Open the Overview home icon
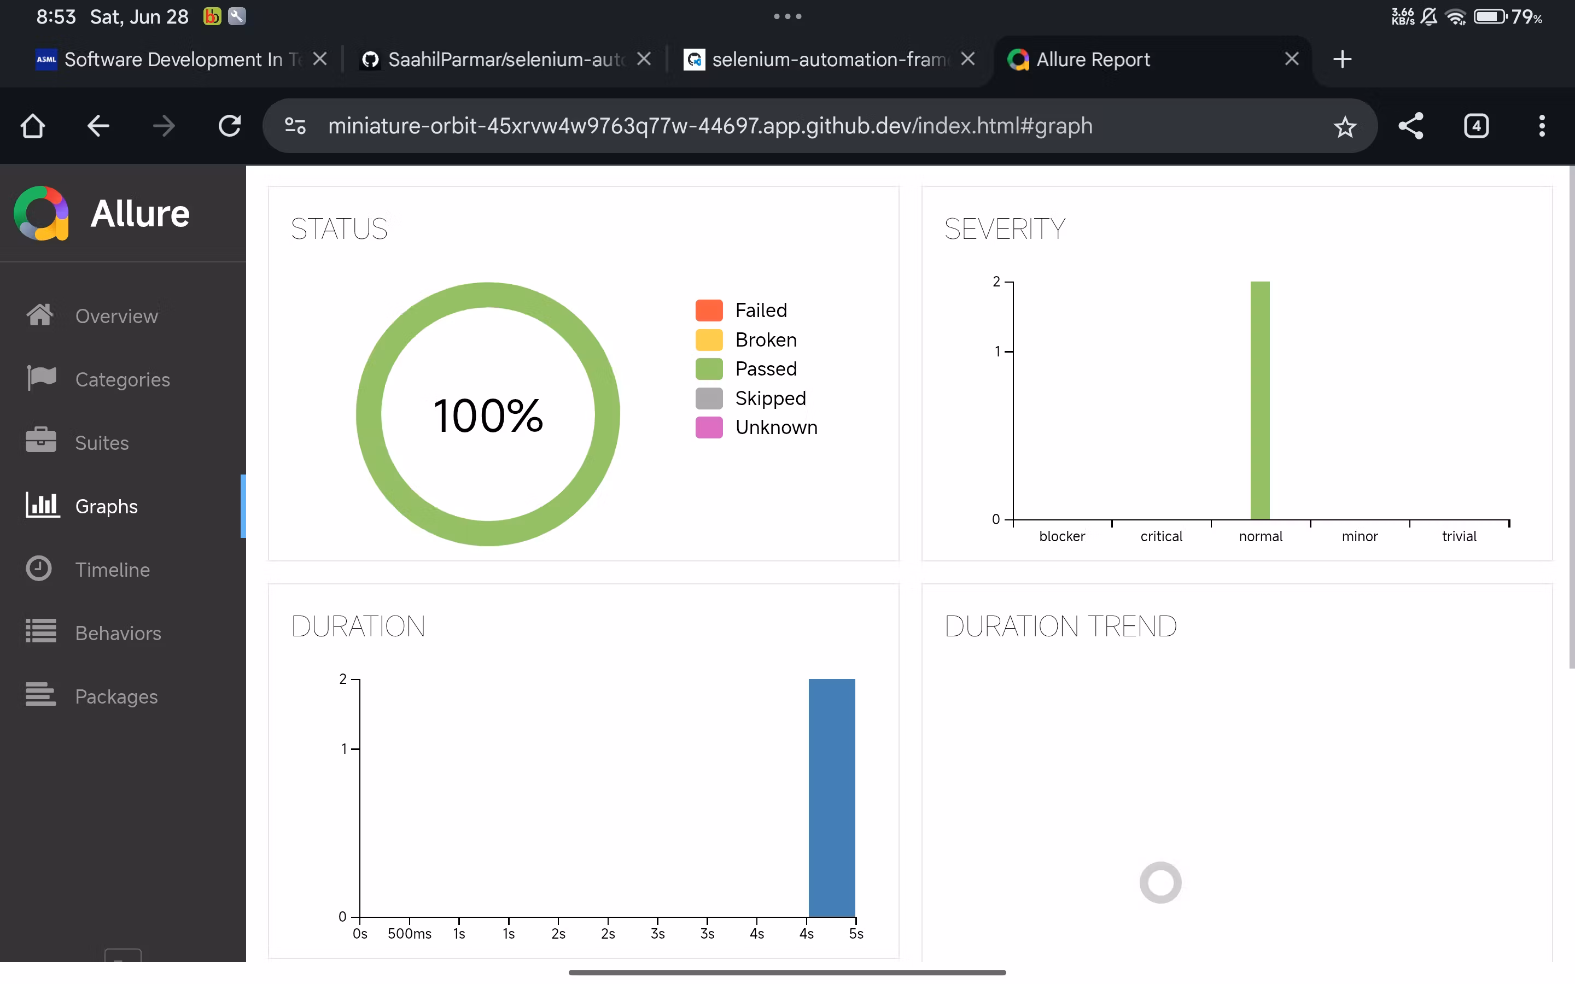 [40, 315]
